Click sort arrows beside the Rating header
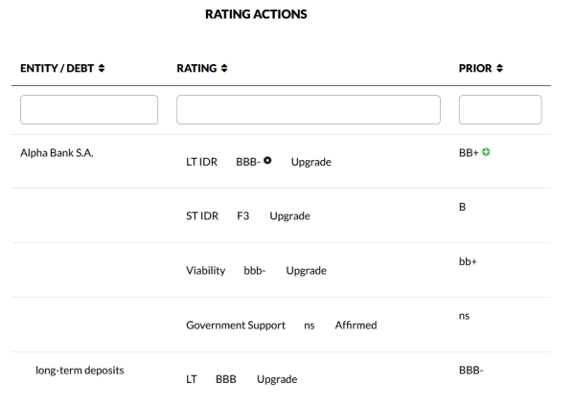The width and height of the screenshot is (575, 406). pyautogui.click(x=224, y=69)
